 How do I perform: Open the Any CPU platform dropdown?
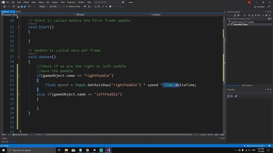click(x=57, y=7)
